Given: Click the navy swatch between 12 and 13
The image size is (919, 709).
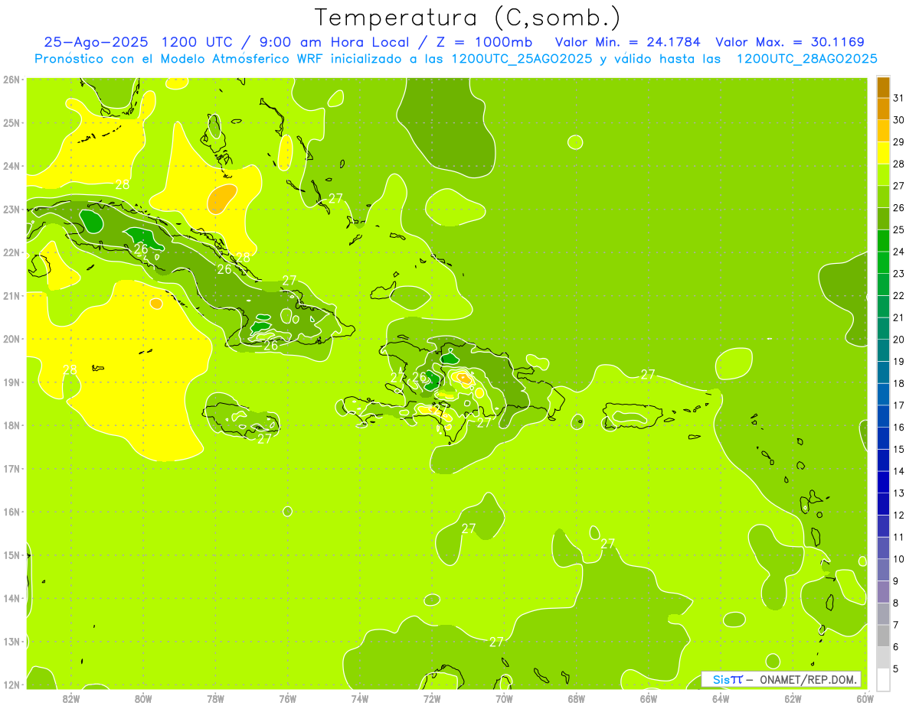Looking at the screenshot, I should click(883, 504).
